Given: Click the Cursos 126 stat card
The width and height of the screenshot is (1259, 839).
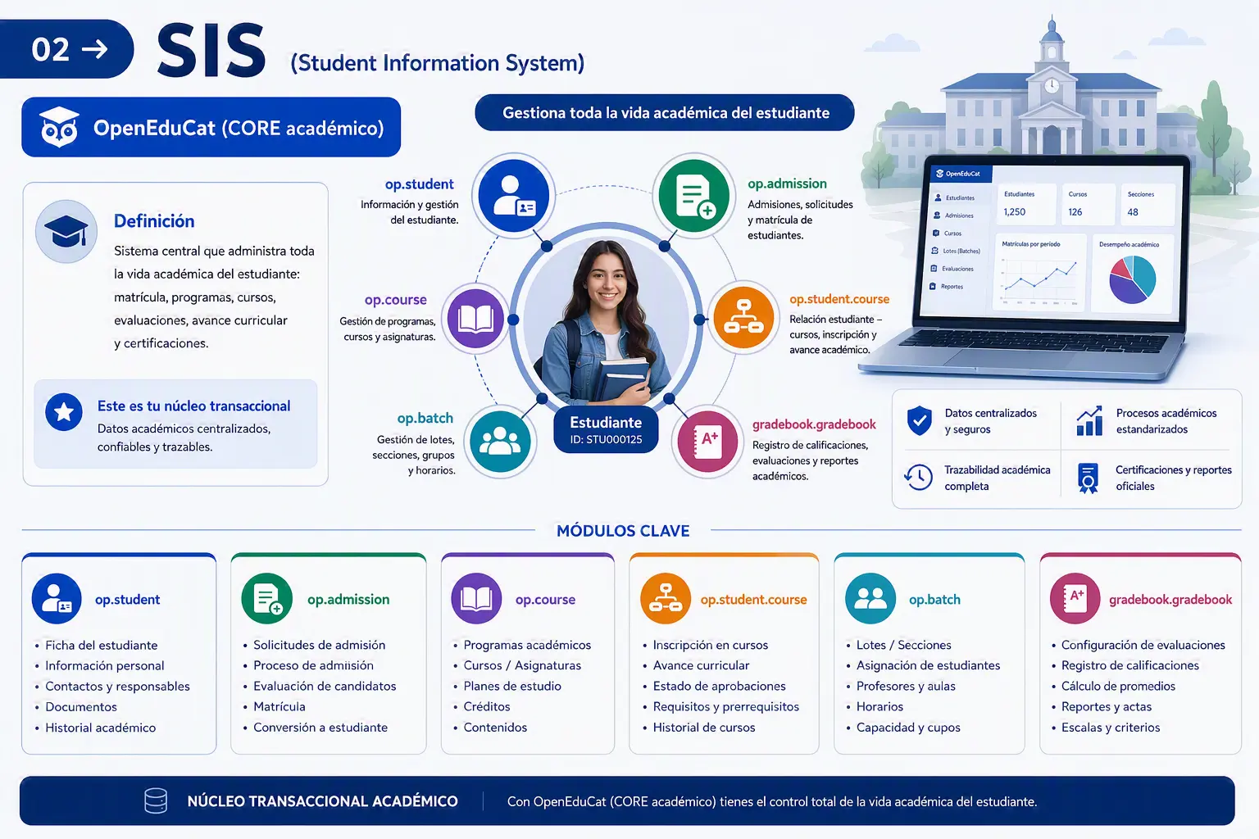Looking at the screenshot, I should [1089, 204].
